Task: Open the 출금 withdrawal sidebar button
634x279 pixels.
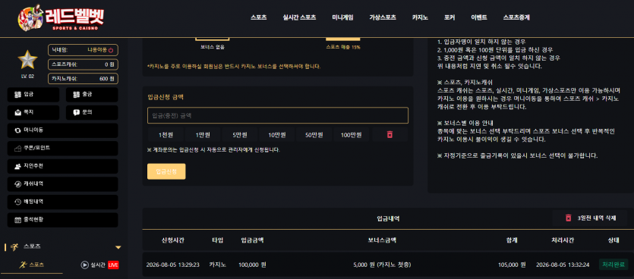Action: [92, 95]
